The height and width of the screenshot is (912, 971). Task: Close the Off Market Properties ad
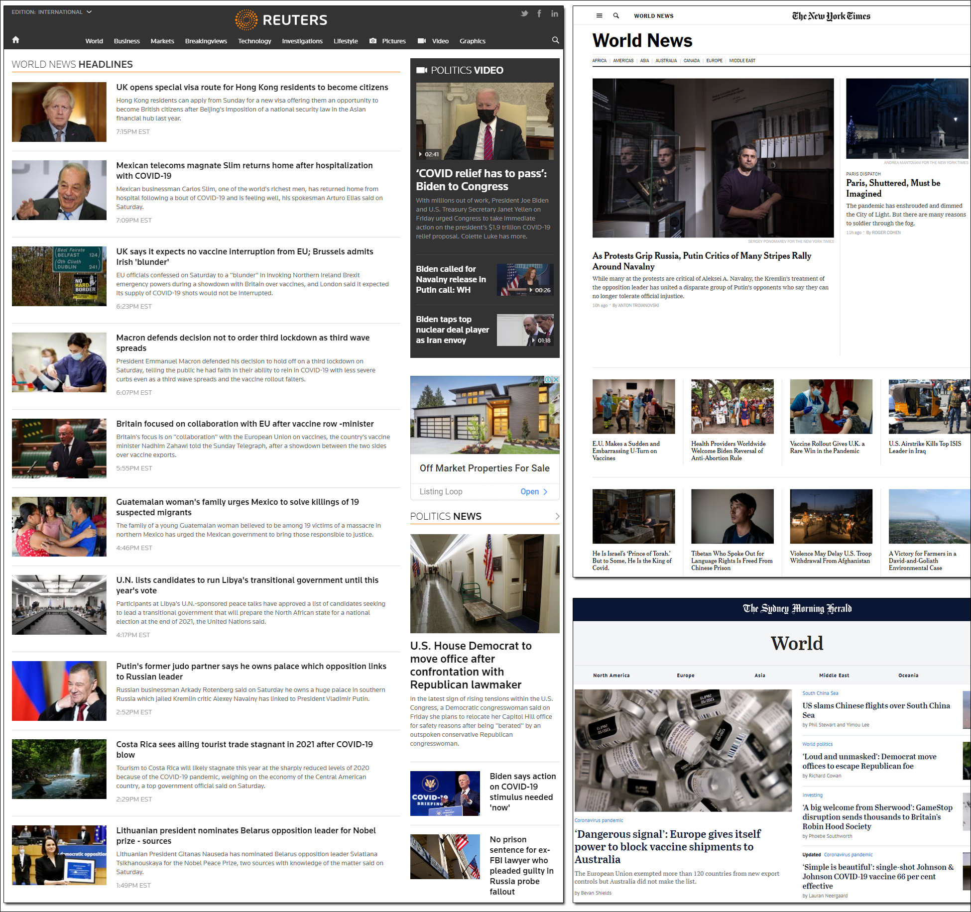(556, 379)
